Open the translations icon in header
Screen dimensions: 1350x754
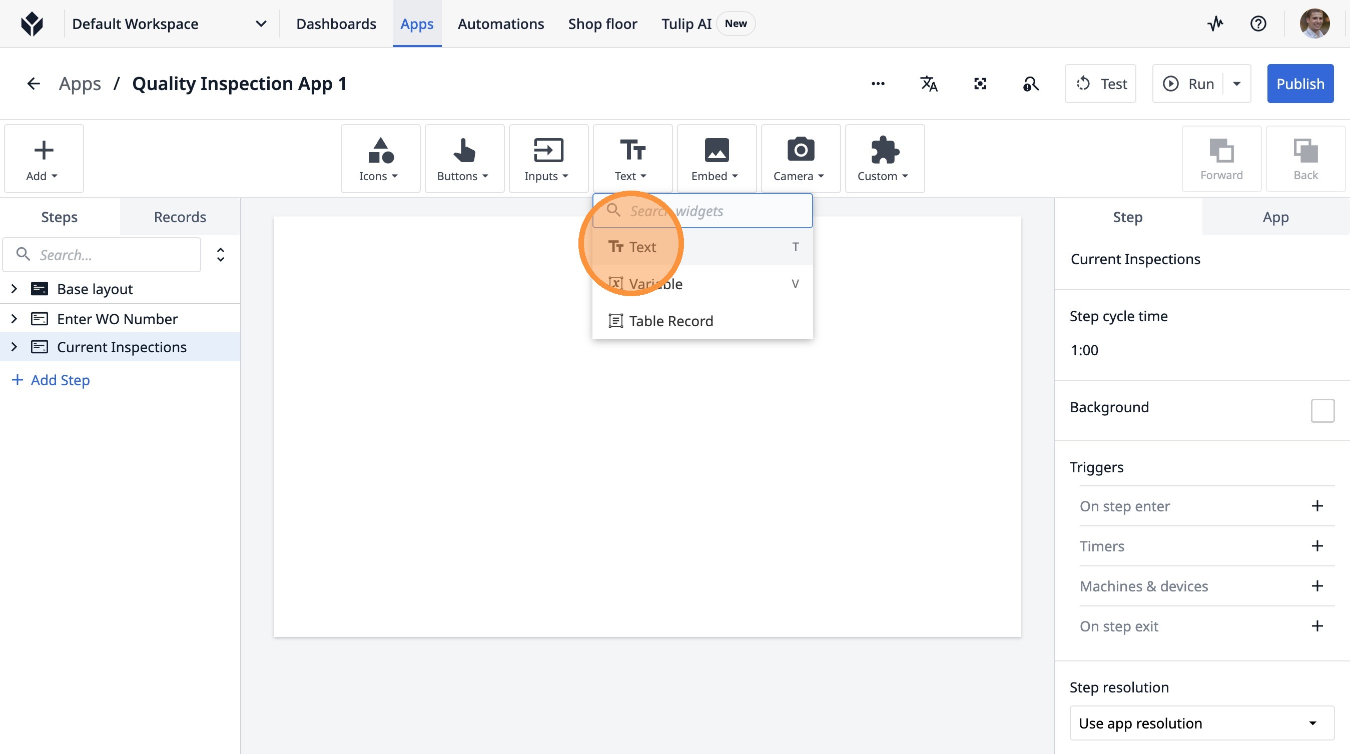point(929,84)
